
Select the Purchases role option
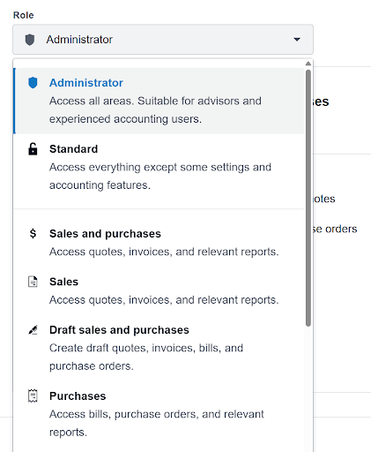click(159, 414)
